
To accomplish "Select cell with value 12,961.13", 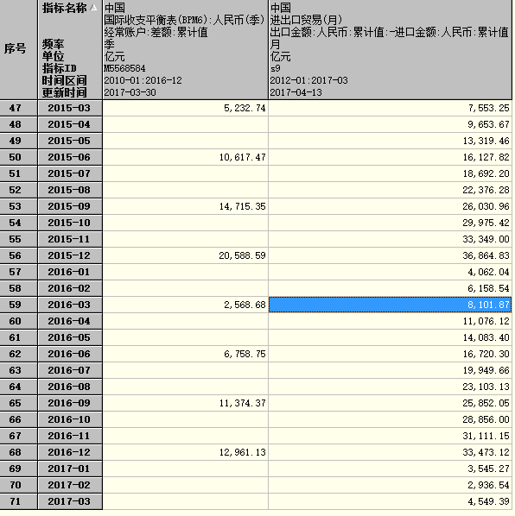I will 186,452.
